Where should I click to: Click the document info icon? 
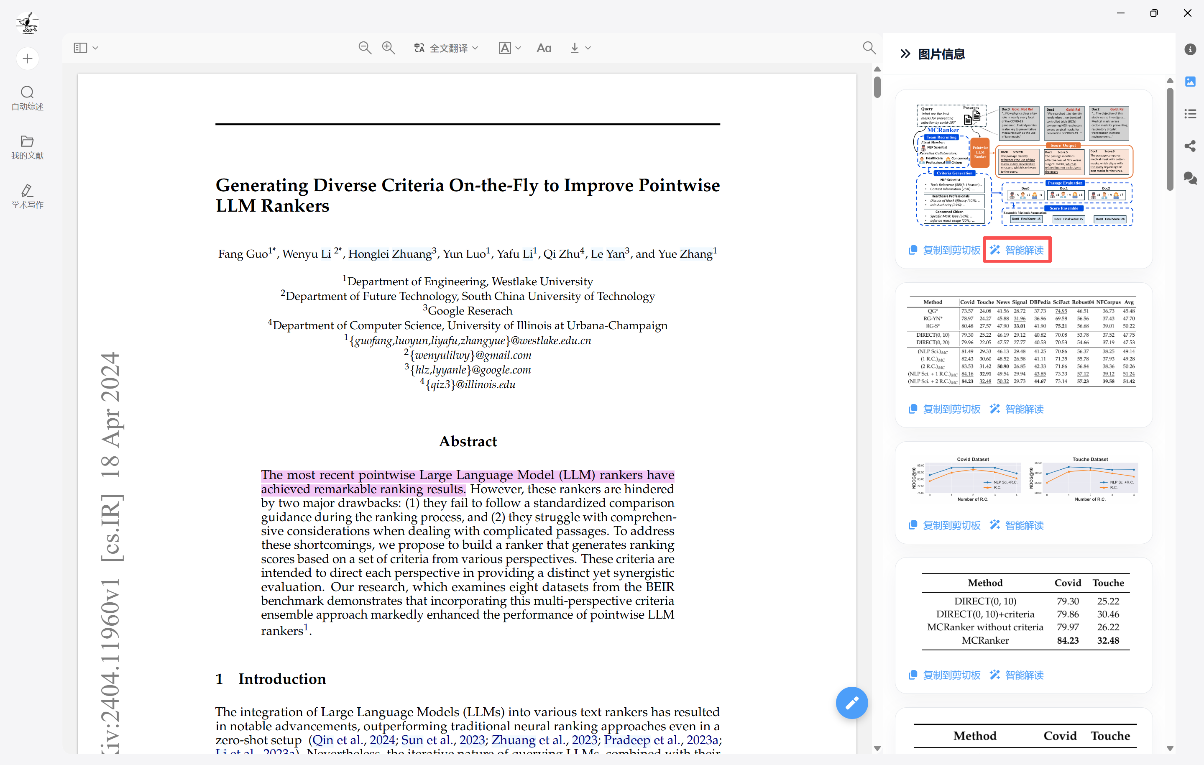coord(1190,49)
